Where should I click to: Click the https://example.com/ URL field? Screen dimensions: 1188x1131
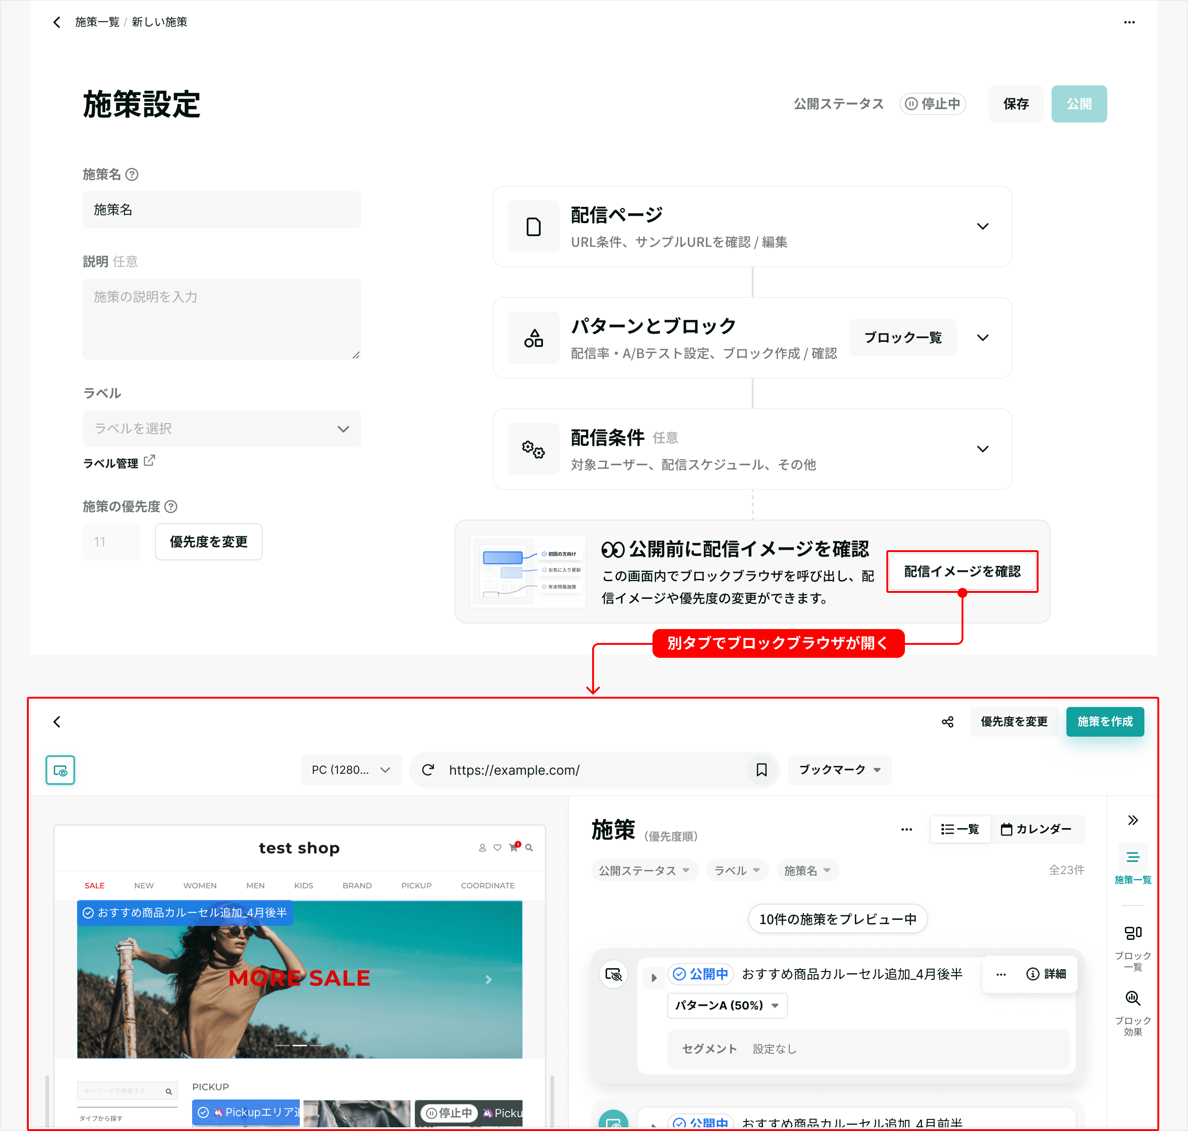click(594, 770)
